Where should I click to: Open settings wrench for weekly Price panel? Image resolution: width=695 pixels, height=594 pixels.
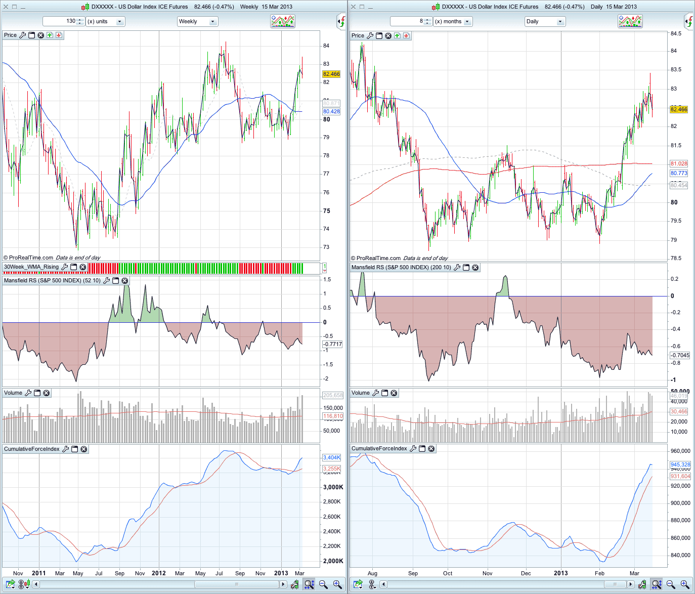(x=22, y=35)
